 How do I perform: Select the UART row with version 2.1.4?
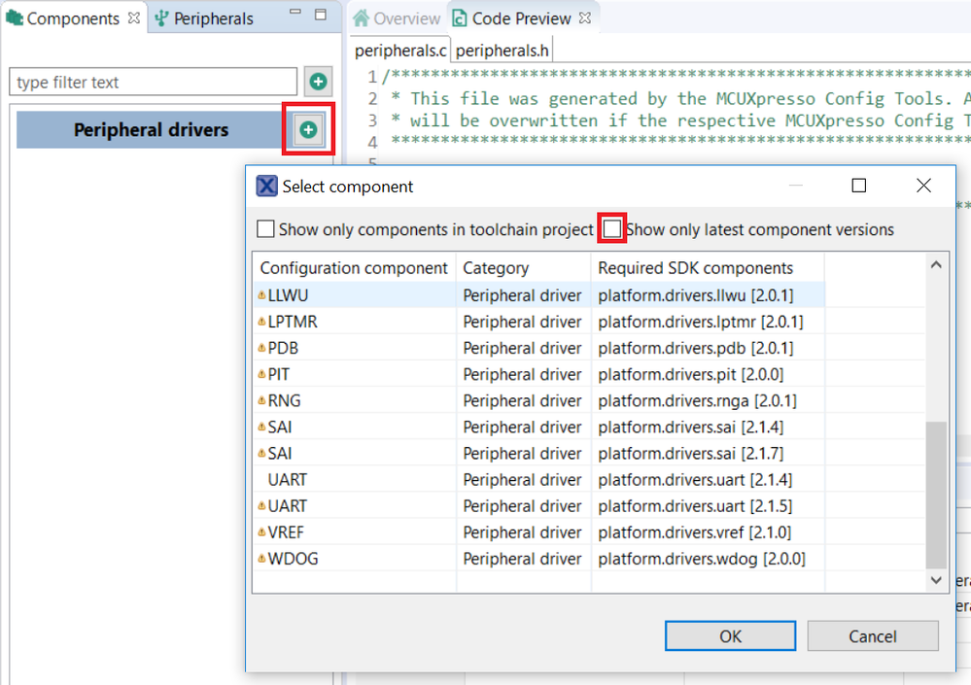tap(538, 480)
